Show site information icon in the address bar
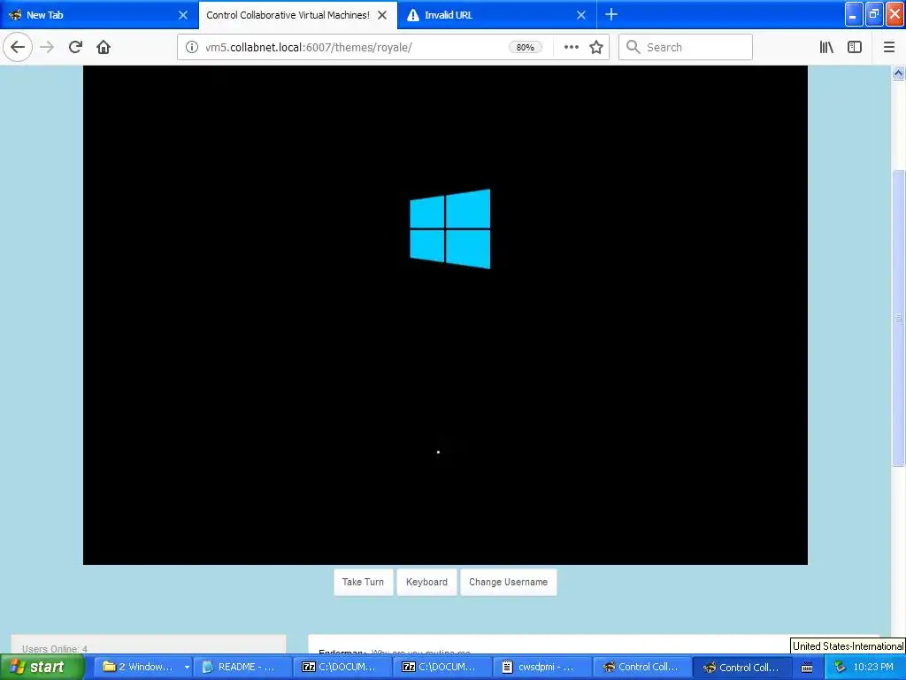 tap(191, 47)
